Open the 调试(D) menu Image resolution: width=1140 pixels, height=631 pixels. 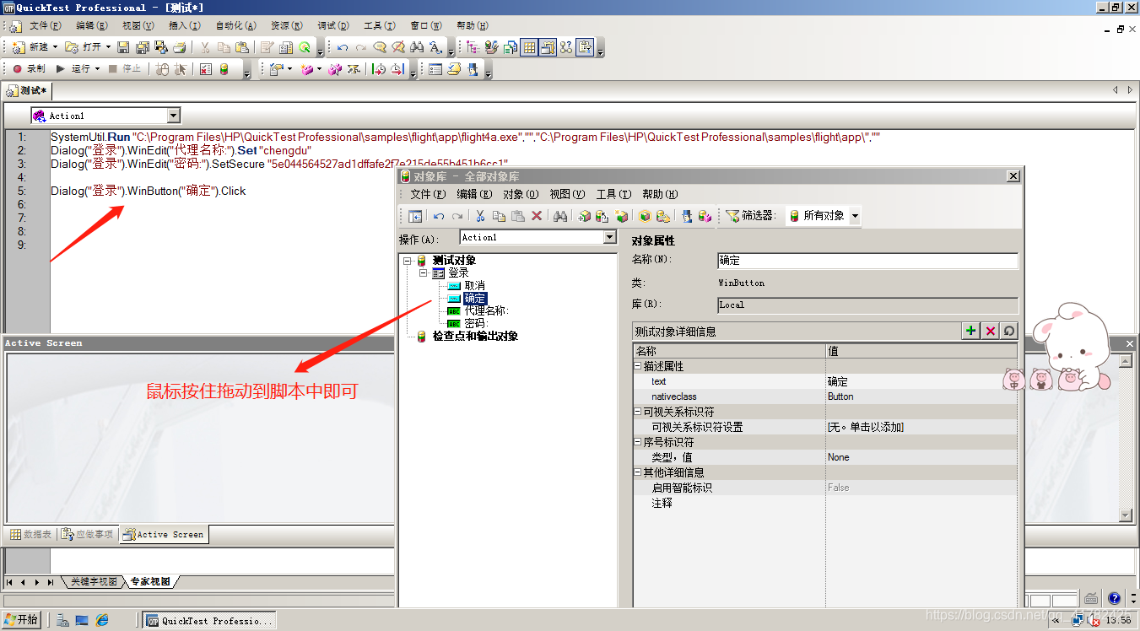coord(333,26)
